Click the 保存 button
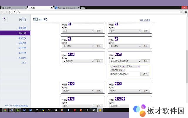Viewport: 188px width, 118px height. (x=145, y=74)
